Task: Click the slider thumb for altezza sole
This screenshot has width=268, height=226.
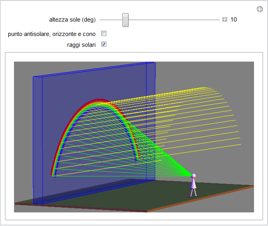Action: click(x=125, y=20)
